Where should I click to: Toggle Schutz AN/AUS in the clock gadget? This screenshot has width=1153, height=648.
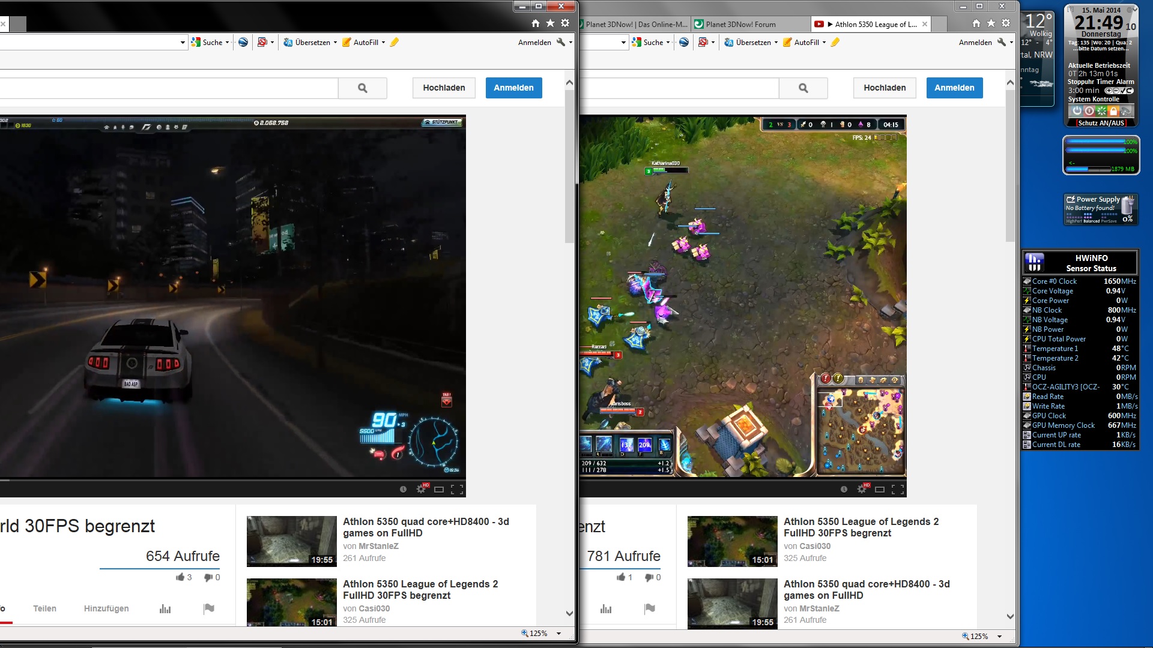[x=1100, y=123]
